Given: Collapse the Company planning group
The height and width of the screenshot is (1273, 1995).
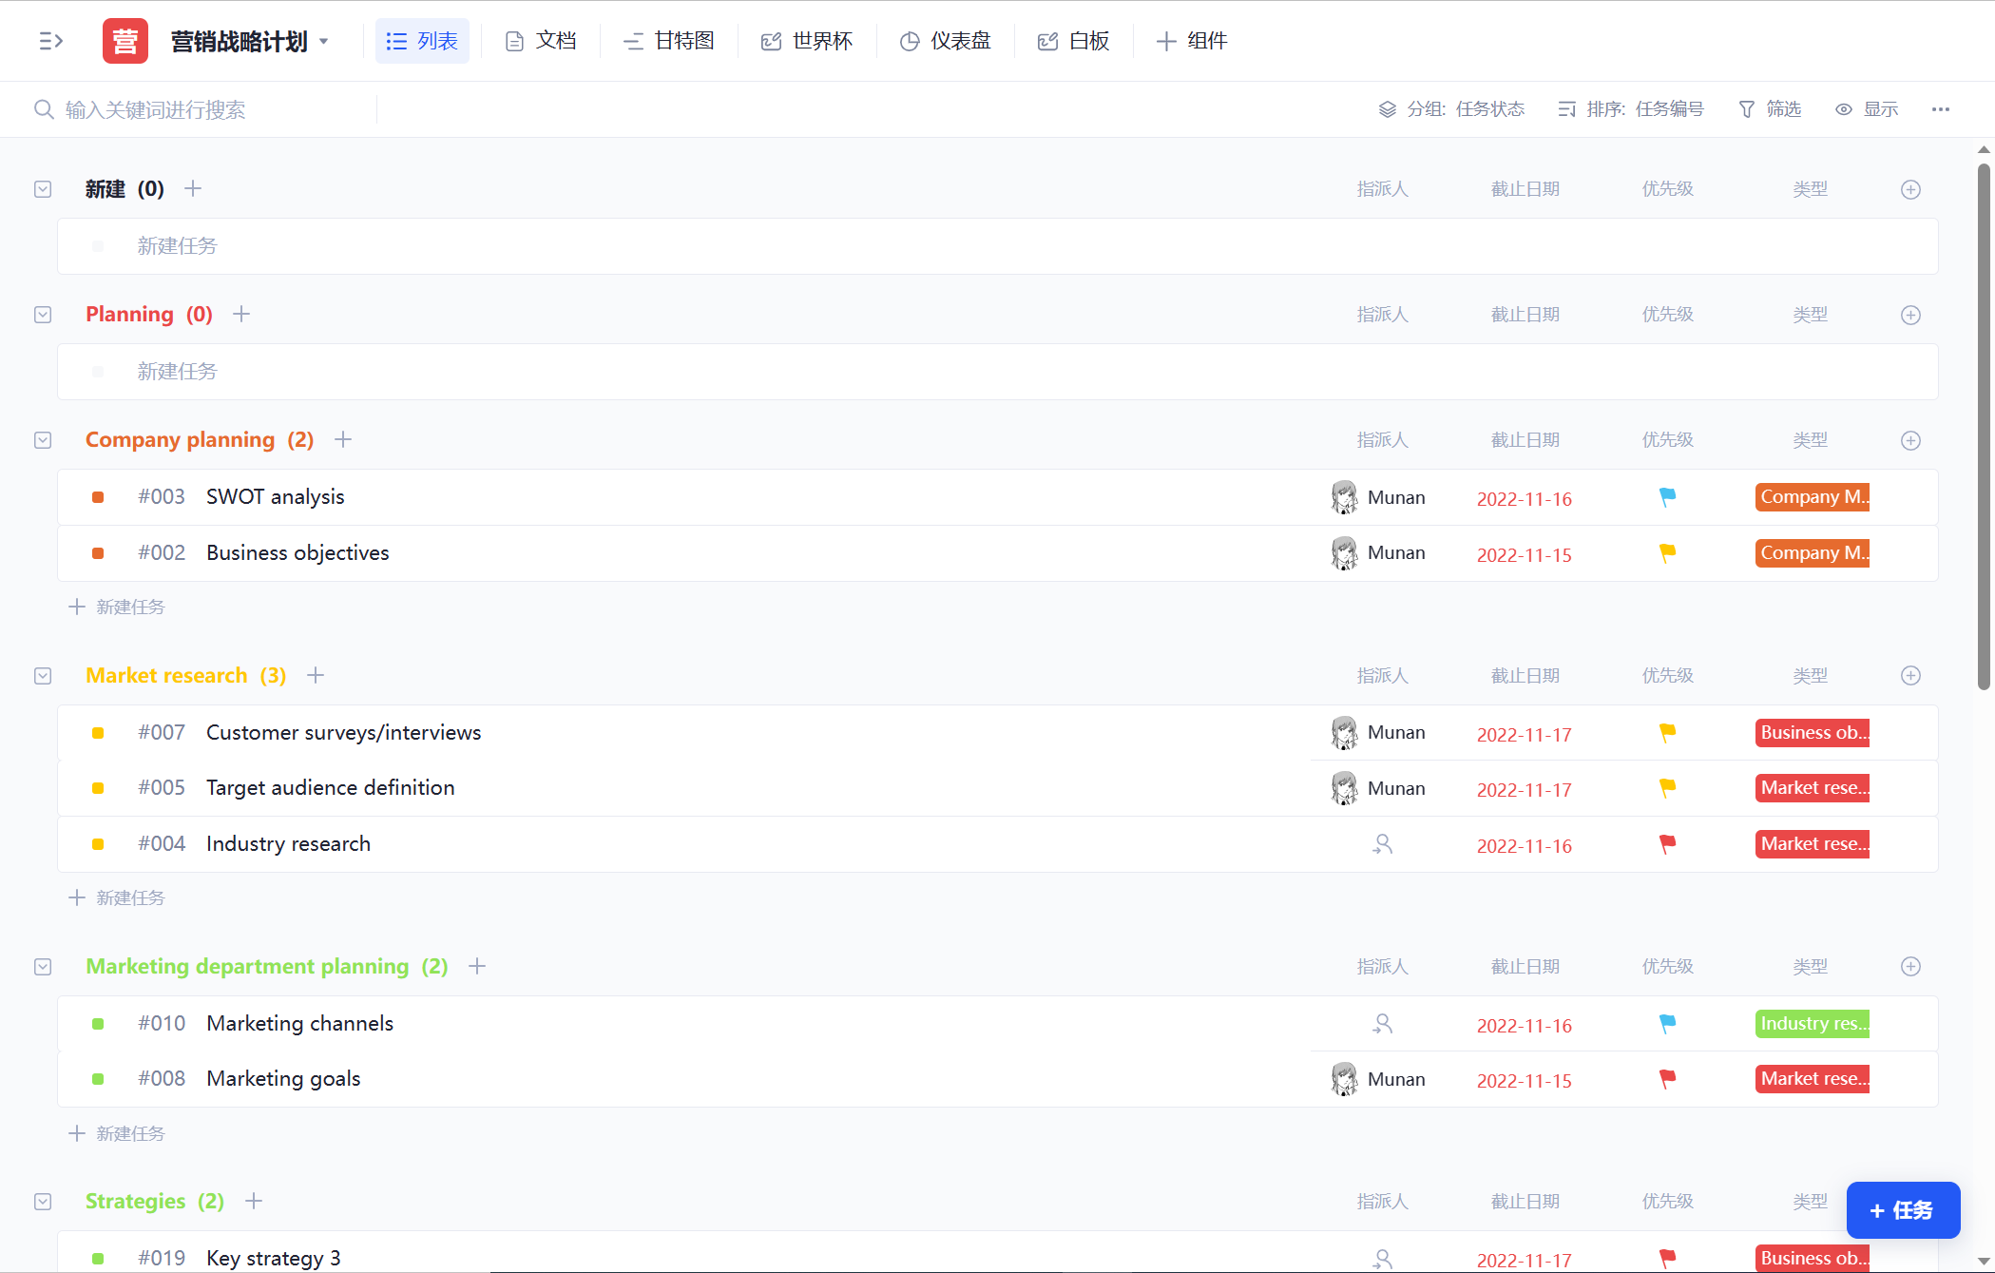Looking at the screenshot, I should [43, 440].
